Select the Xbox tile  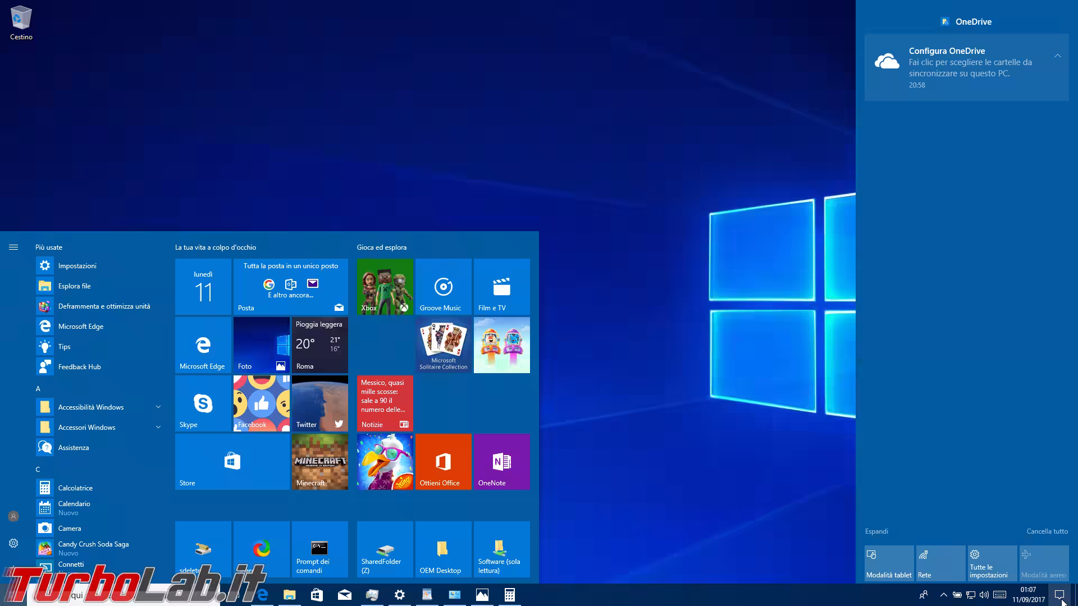[385, 287]
